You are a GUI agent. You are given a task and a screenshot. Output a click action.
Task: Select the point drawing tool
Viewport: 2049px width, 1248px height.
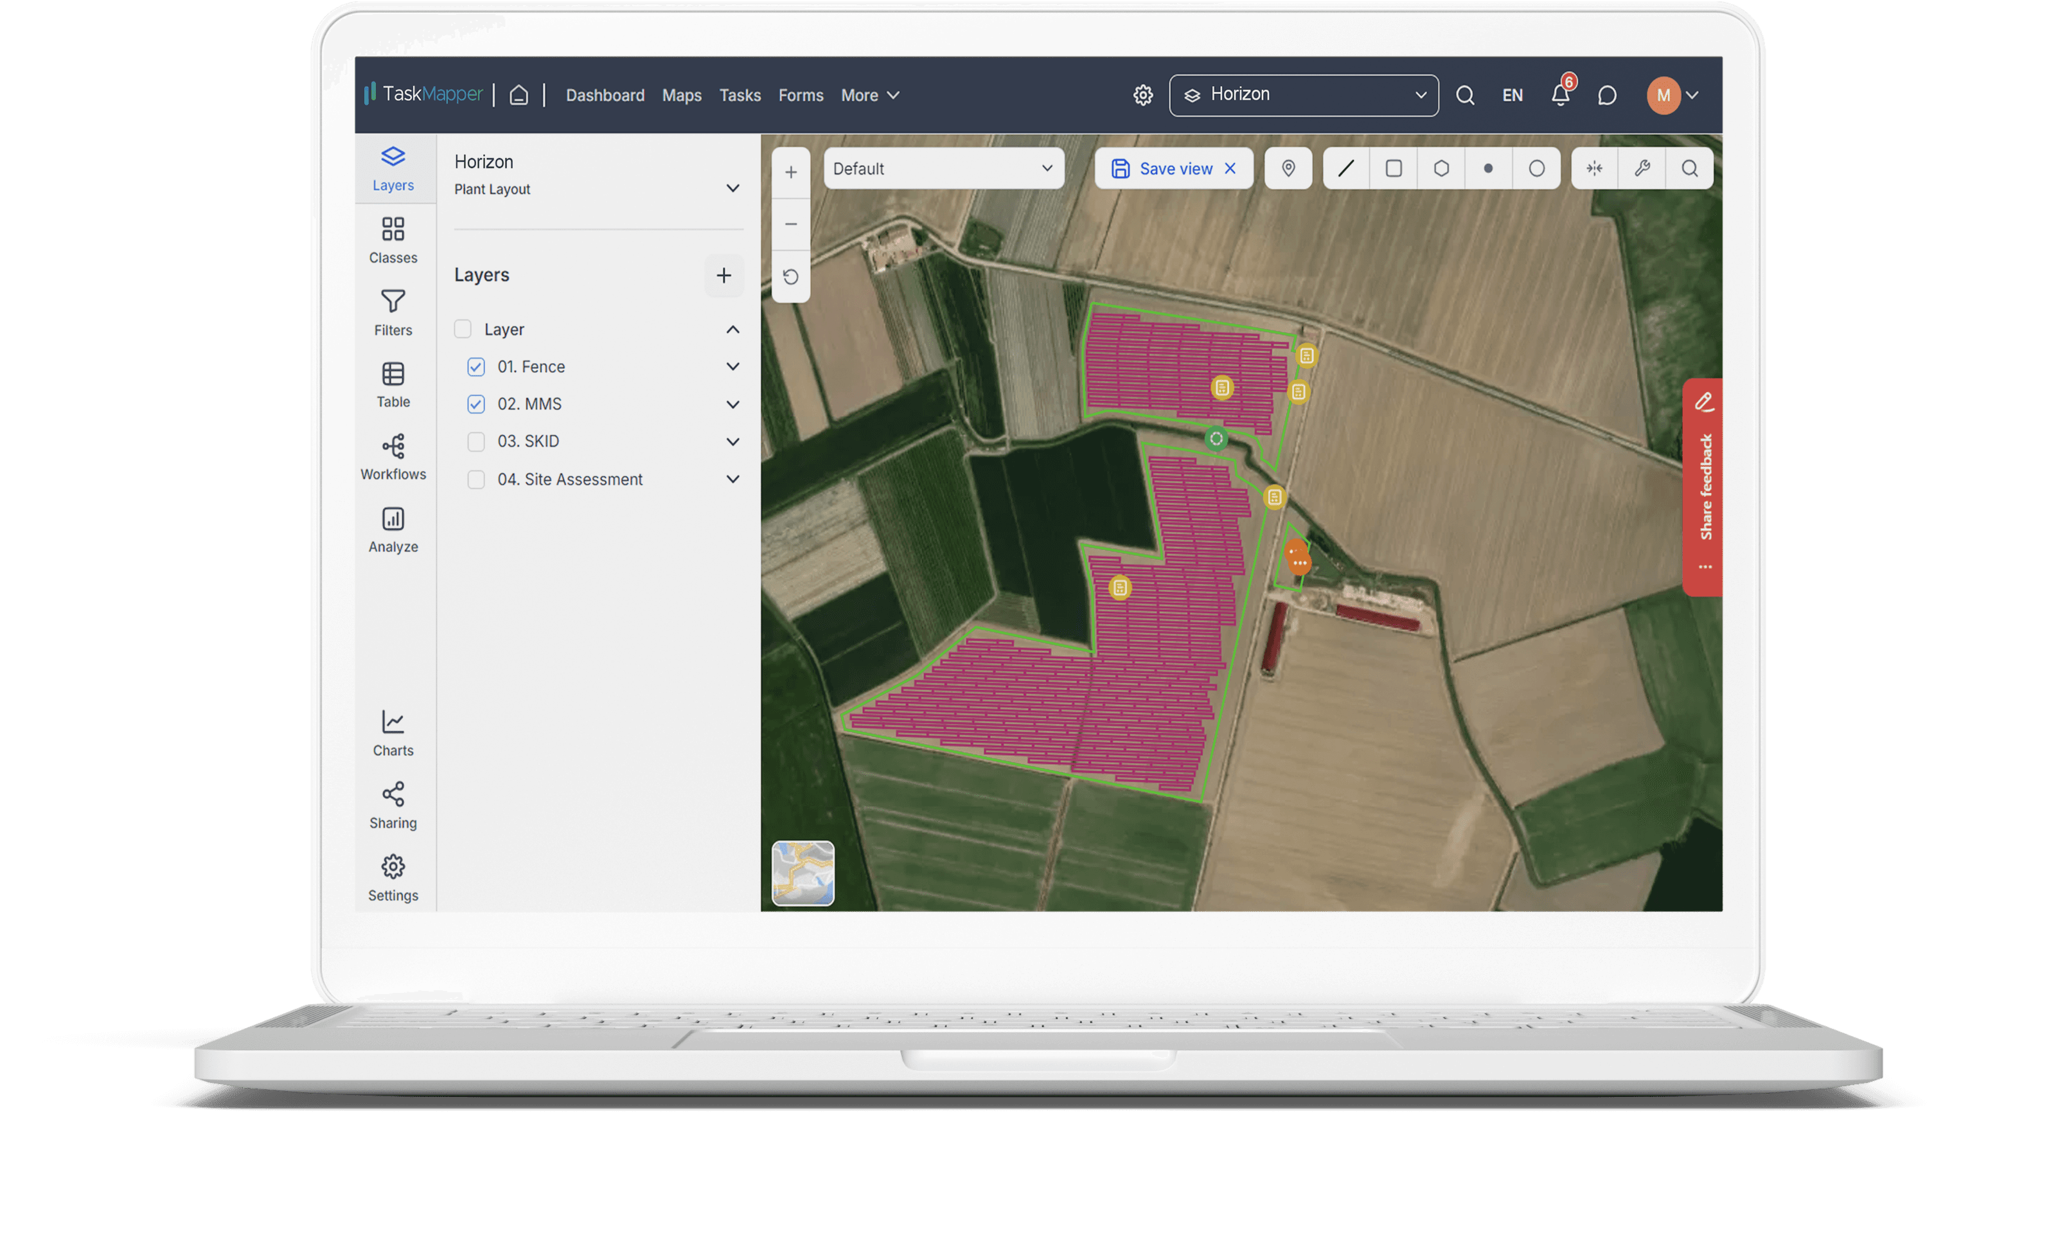click(1489, 168)
